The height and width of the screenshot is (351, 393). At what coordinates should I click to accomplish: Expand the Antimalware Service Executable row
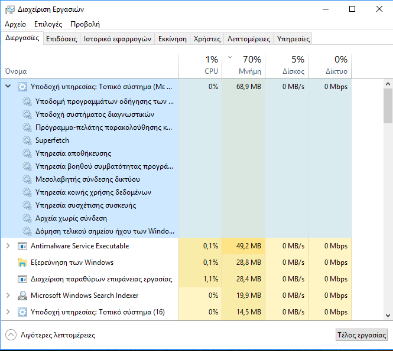[x=8, y=246]
